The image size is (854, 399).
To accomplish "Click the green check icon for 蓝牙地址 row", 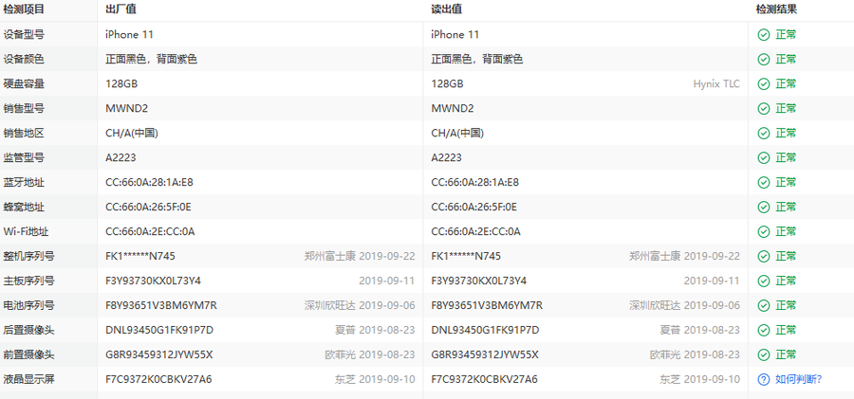I will tap(764, 182).
